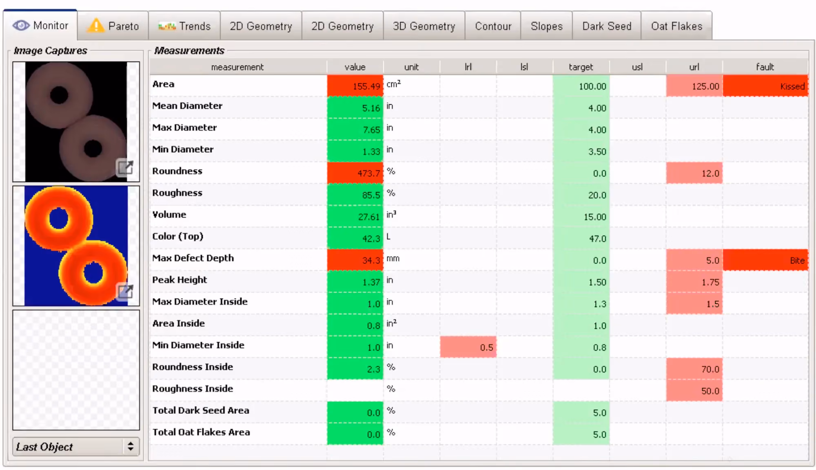Select the Max Diameter row label

point(184,127)
